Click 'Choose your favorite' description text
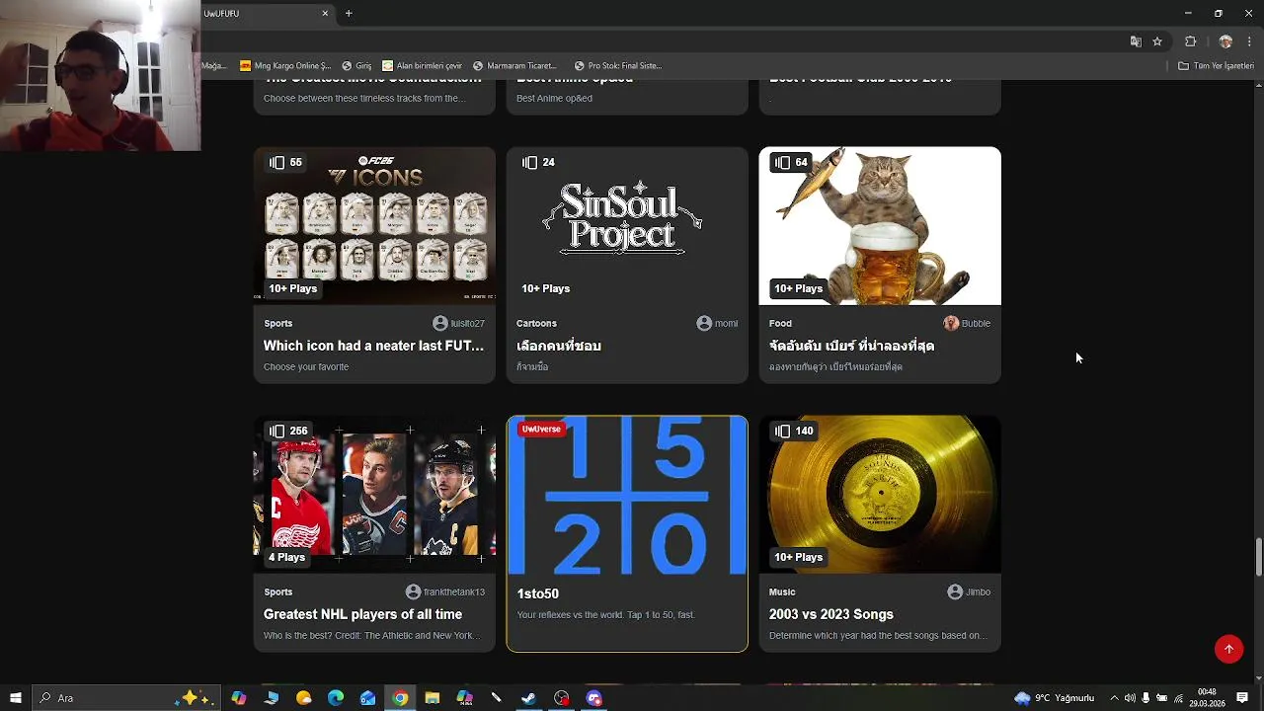This screenshot has width=1264, height=711. click(x=306, y=366)
